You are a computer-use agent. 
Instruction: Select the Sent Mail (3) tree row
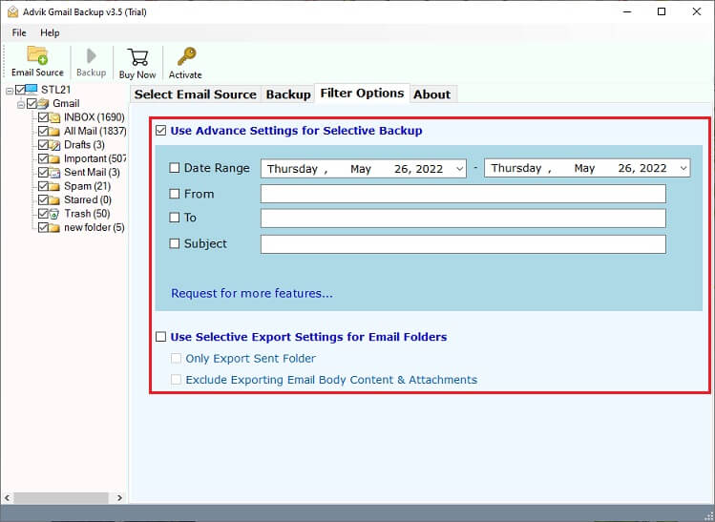(x=92, y=173)
